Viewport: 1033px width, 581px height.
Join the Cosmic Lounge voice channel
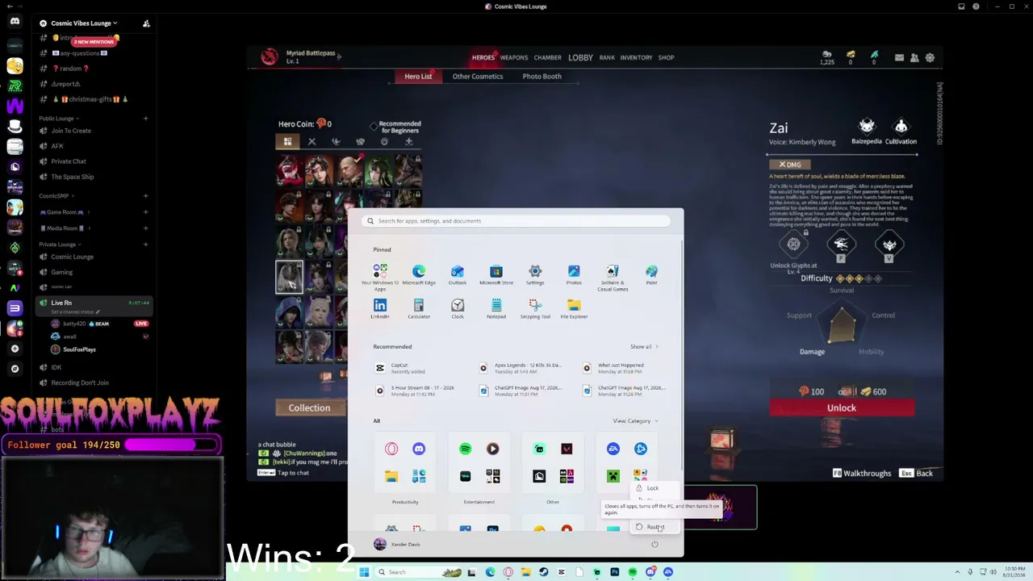(73, 257)
